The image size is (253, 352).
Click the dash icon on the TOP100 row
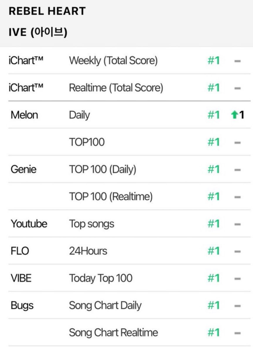click(237, 143)
